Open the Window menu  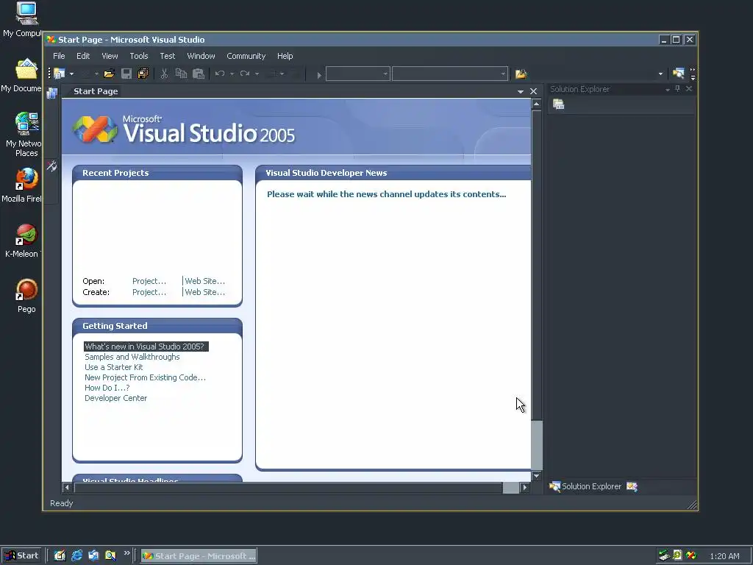(x=201, y=56)
